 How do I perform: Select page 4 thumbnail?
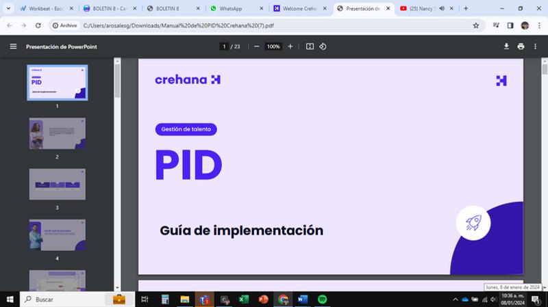coord(58,235)
